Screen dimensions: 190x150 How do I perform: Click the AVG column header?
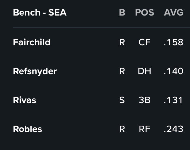[x=174, y=13]
